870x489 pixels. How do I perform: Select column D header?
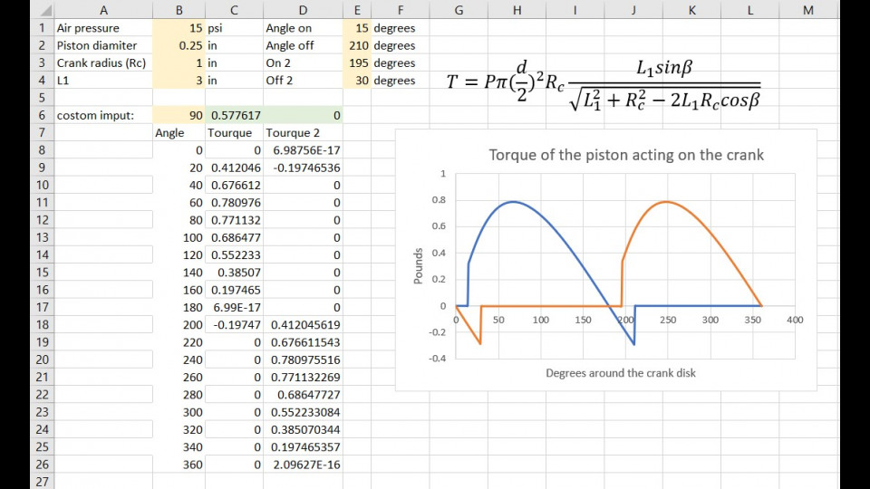303,10
